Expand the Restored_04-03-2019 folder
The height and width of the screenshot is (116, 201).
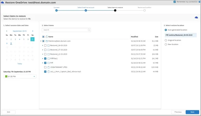pos(43,46)
